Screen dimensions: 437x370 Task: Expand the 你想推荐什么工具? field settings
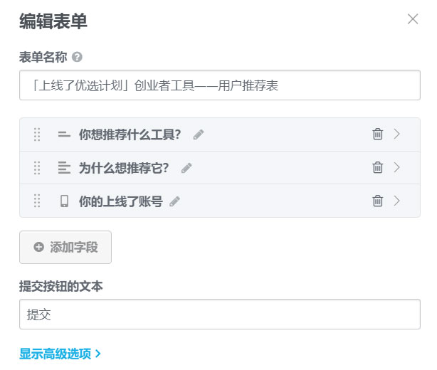click(x=397, y=134)
